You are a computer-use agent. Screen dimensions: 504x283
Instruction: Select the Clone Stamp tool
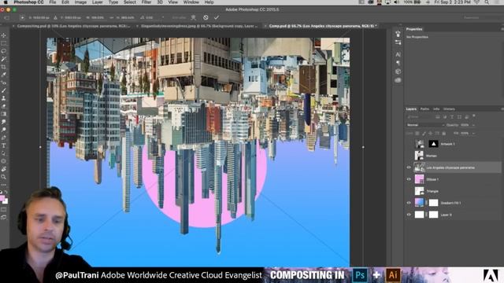tap(4, 98)
